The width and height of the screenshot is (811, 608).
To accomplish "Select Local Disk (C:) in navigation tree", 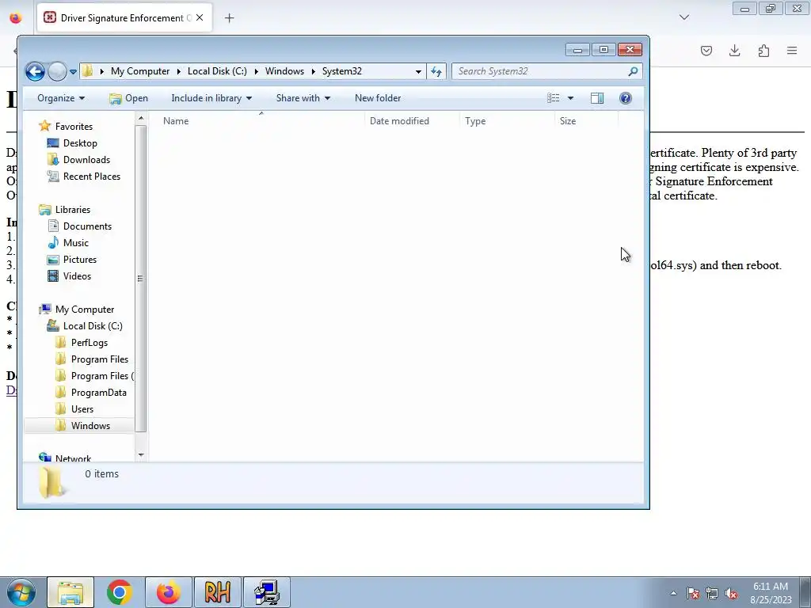I will pyautogui.click(x=93, y=325).
